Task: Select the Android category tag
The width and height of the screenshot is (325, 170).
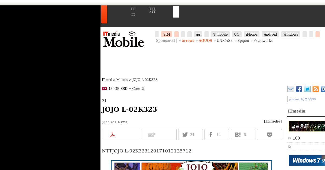Action: click(270, 34)
